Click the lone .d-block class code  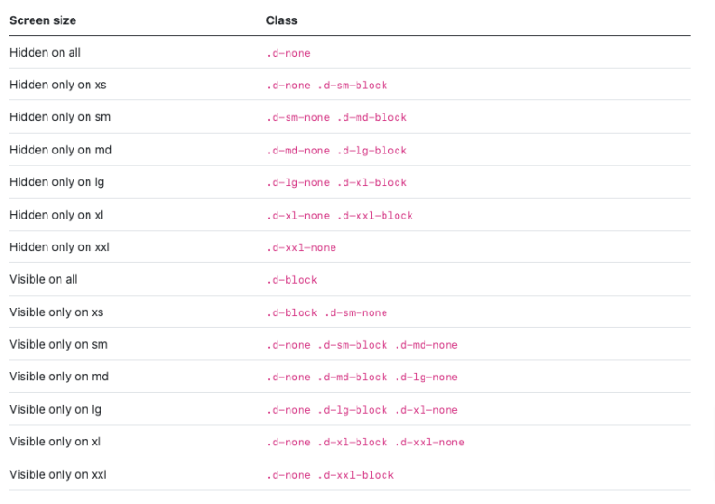click(291, 280)
